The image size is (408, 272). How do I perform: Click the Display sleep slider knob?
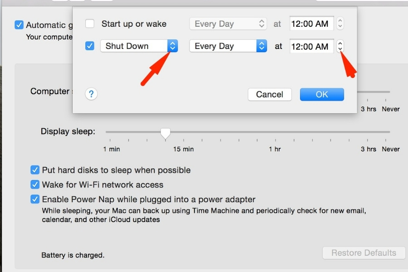coord(166,132)
